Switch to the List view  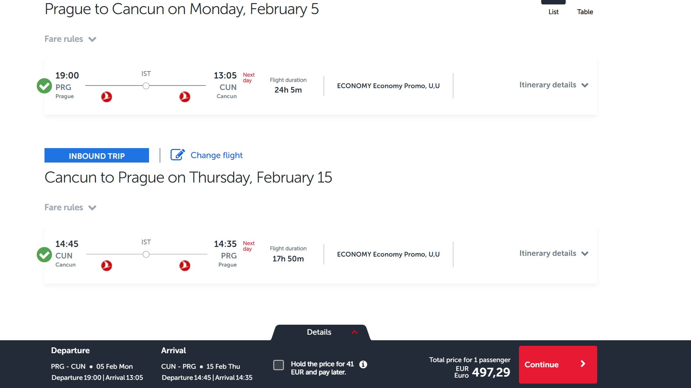coord(553,11)
